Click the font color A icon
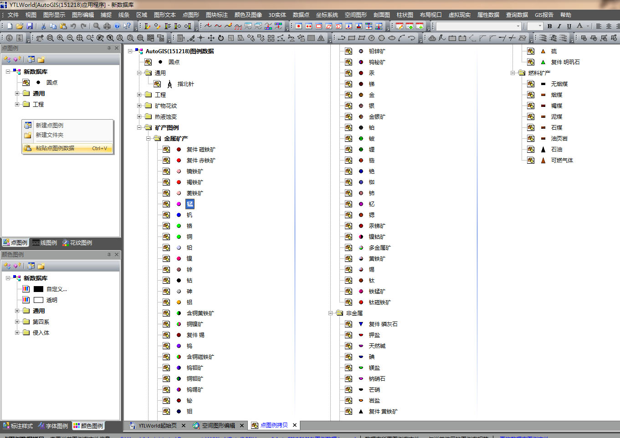The image size is (620, 438). coord(579,26)
